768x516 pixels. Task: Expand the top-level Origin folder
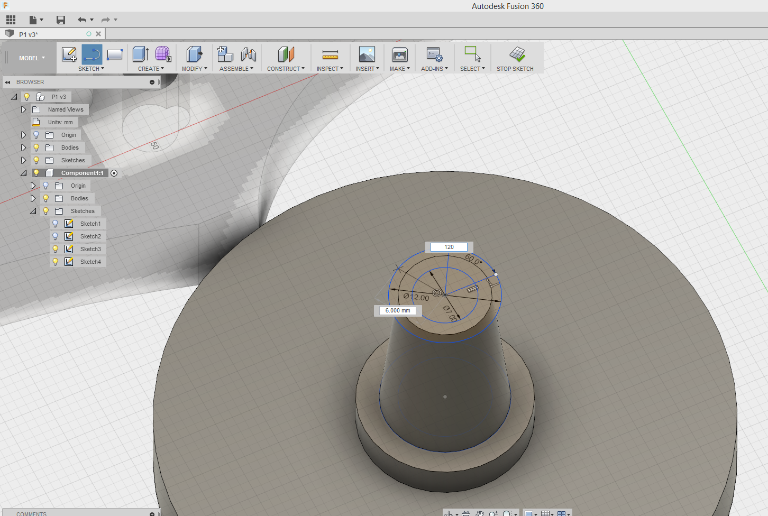23,135
